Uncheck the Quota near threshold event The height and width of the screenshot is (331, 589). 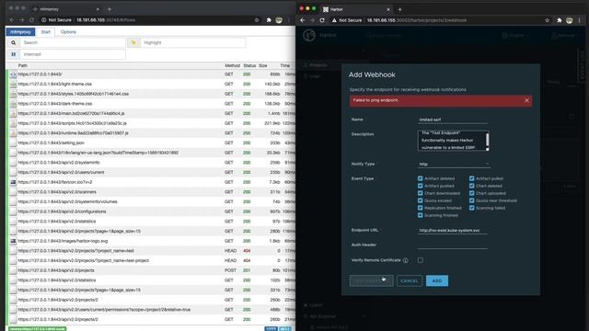[x=471, y=200]
